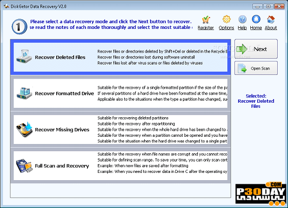Image resolution: width=288 pixels, height=208 pixels.
Task: Open the Options link
Action: pyautogui.click(x=227, y=28)
